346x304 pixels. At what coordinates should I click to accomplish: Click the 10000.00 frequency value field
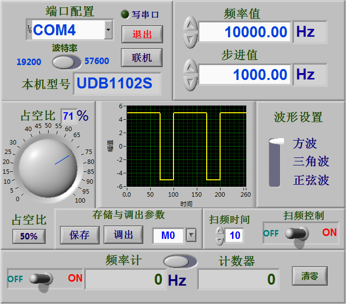[x=245, y=32]
